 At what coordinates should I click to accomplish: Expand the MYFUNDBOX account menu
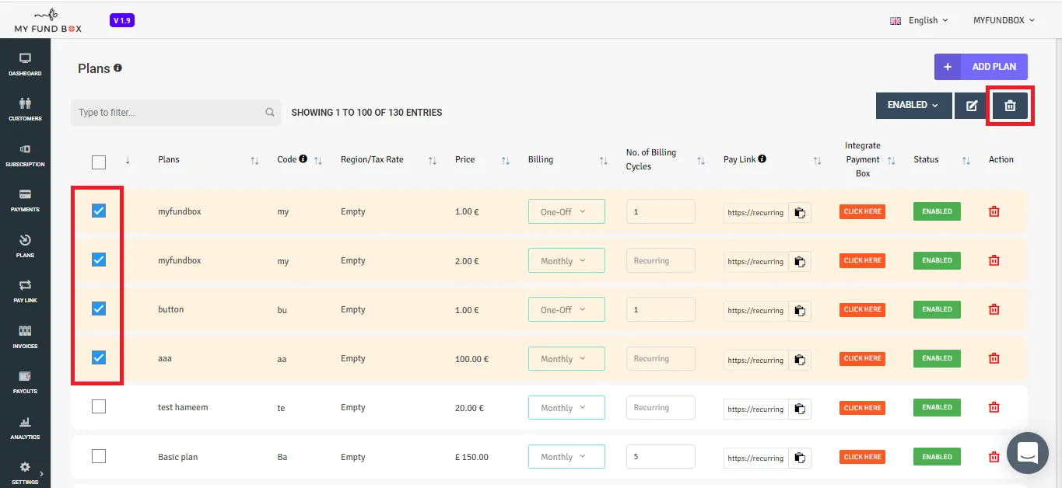[1004, 20]
